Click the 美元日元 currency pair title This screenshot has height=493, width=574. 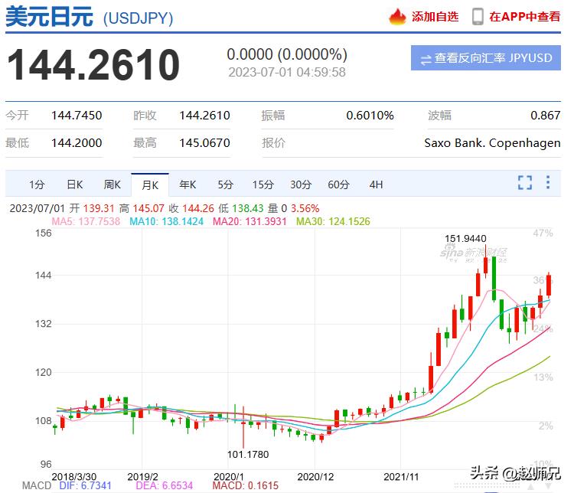[49, 17]
